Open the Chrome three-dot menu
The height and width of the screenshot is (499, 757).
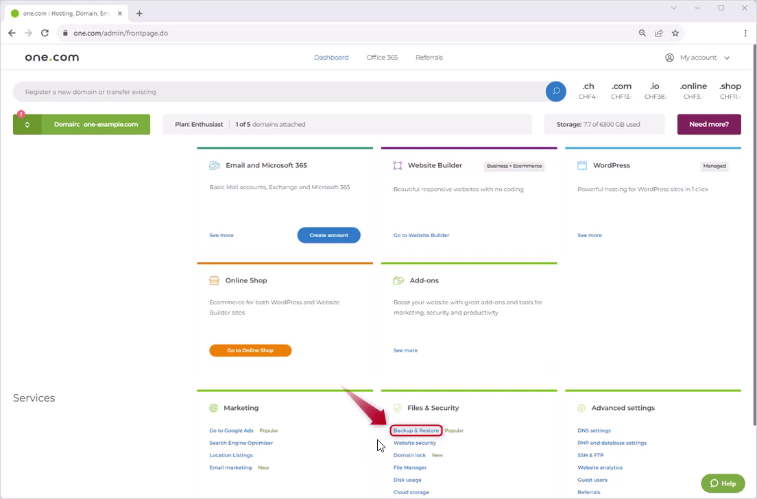point(745,33)
